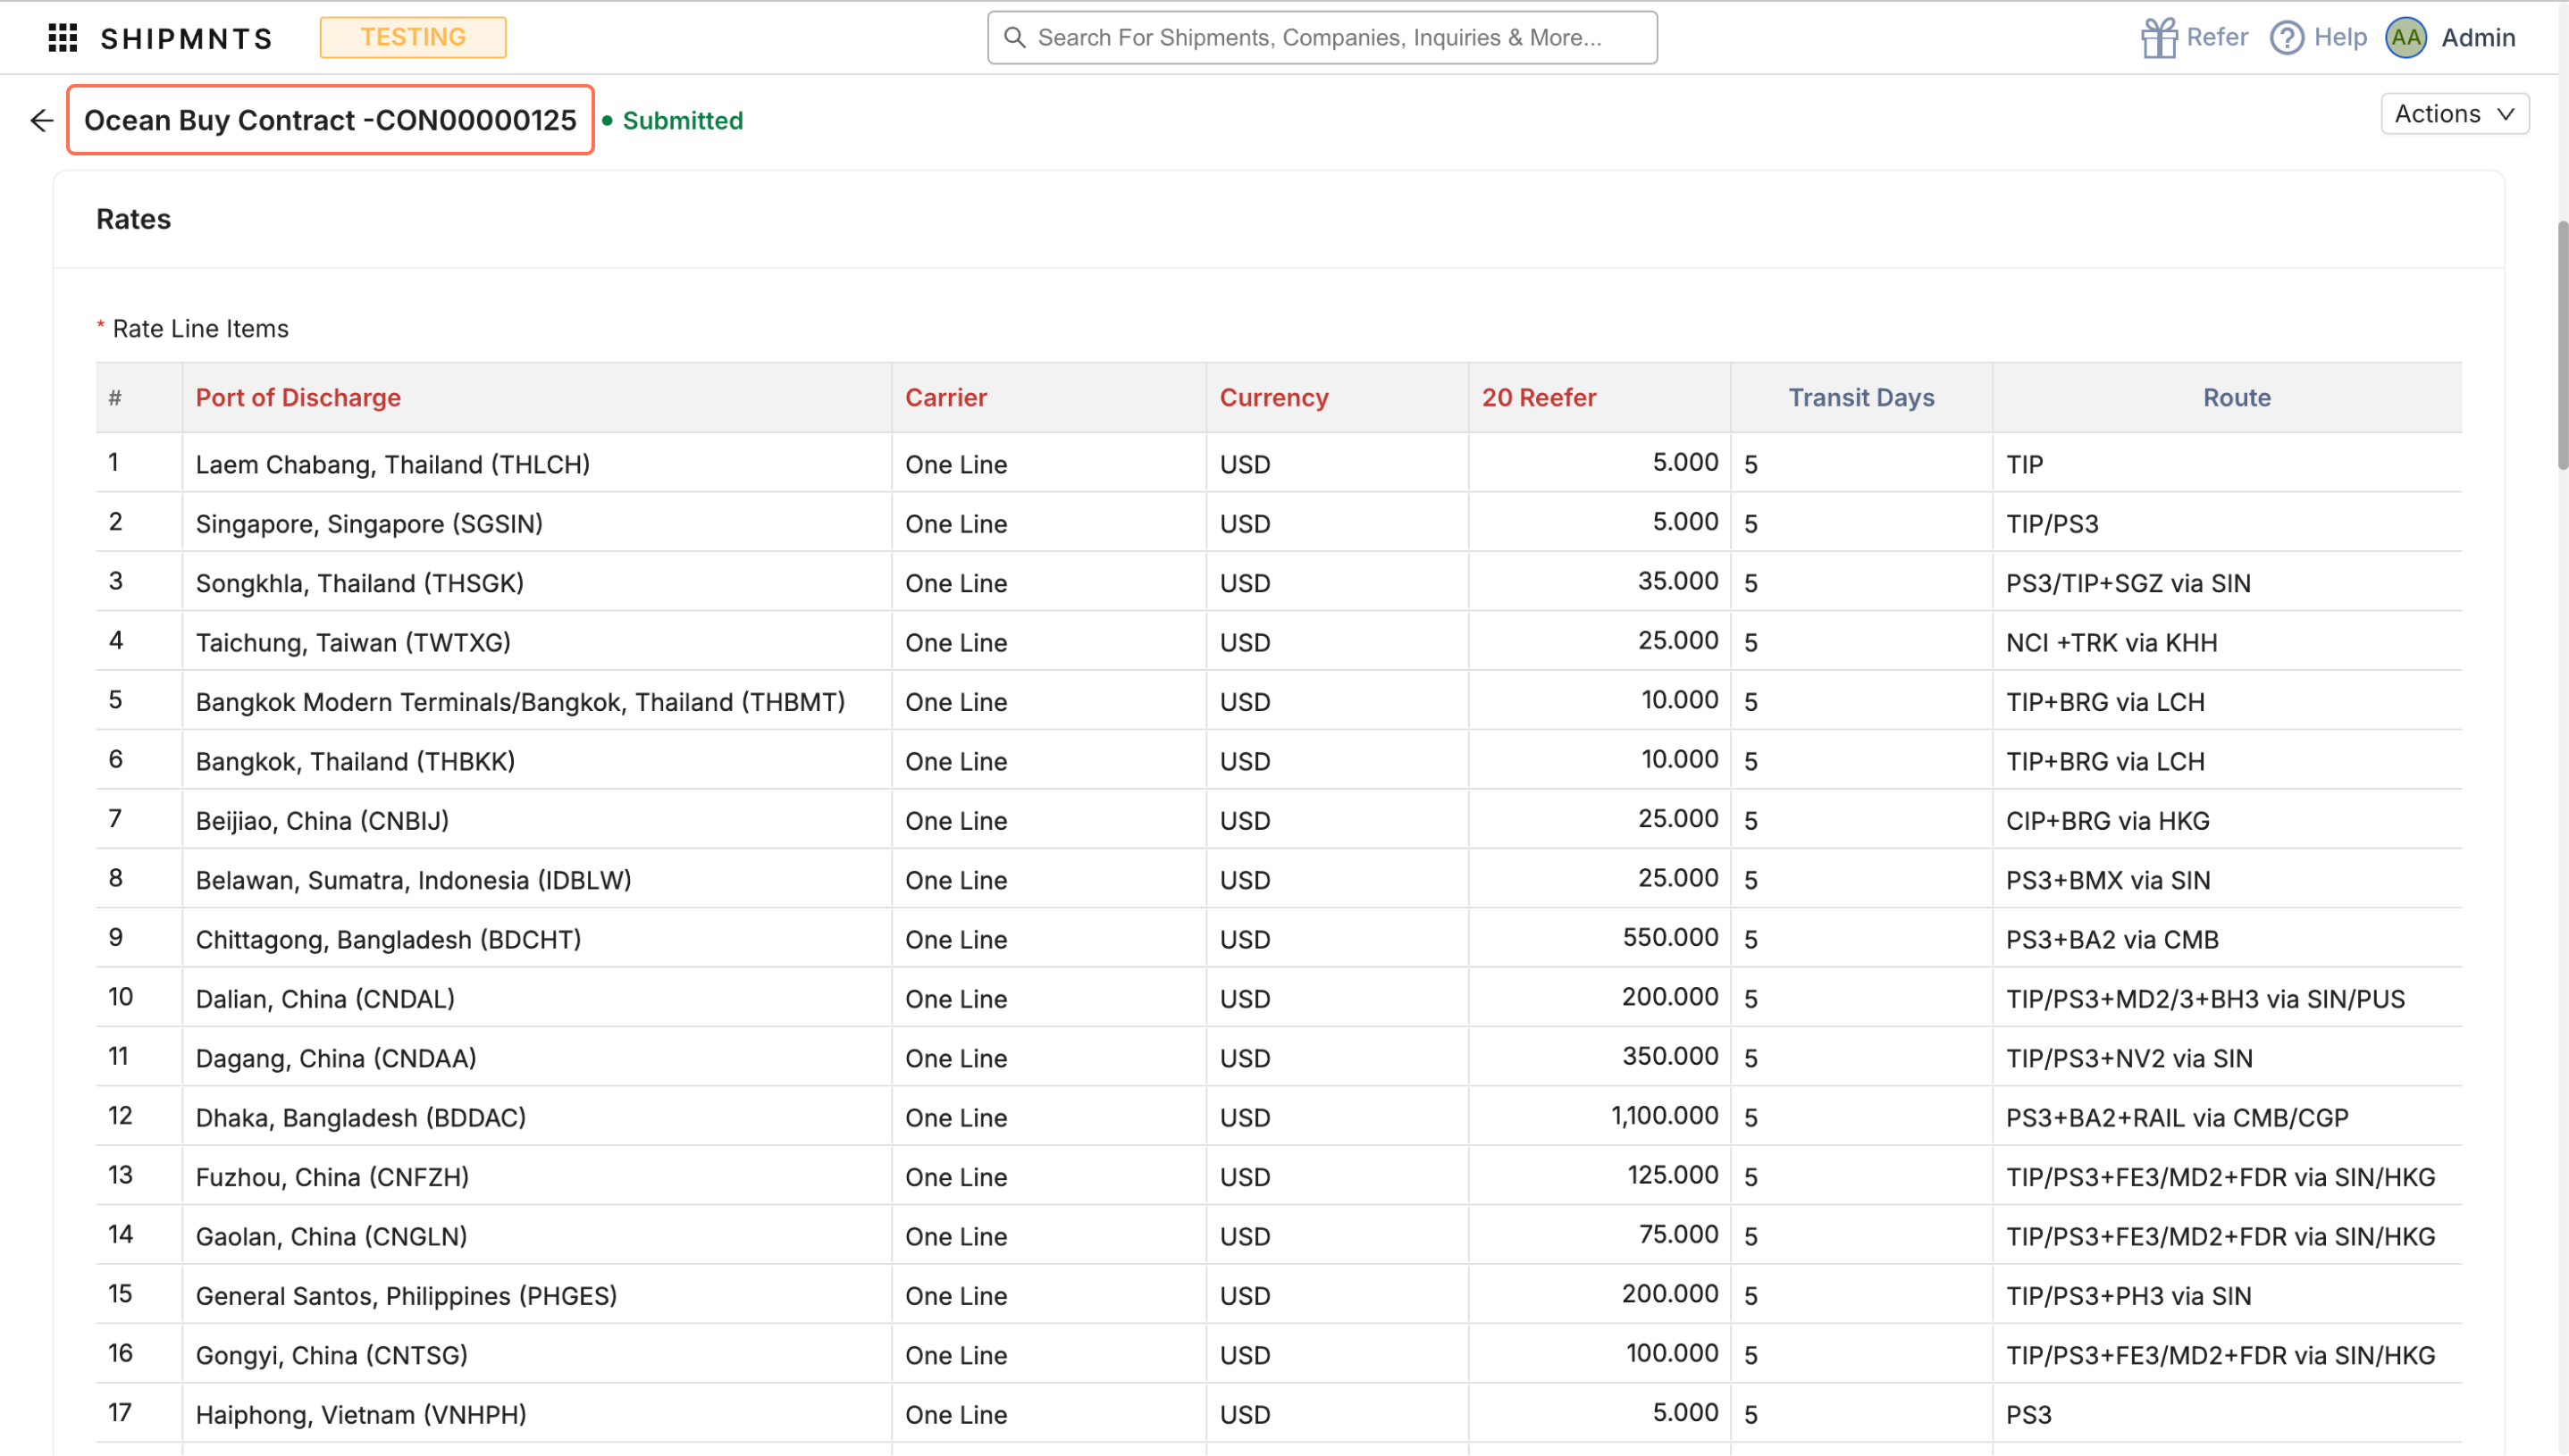This screenshot has height=1456, width=2569.
Task: Click the Ocean Buy Contract -CON00000125 title
Action: (330, 121)
